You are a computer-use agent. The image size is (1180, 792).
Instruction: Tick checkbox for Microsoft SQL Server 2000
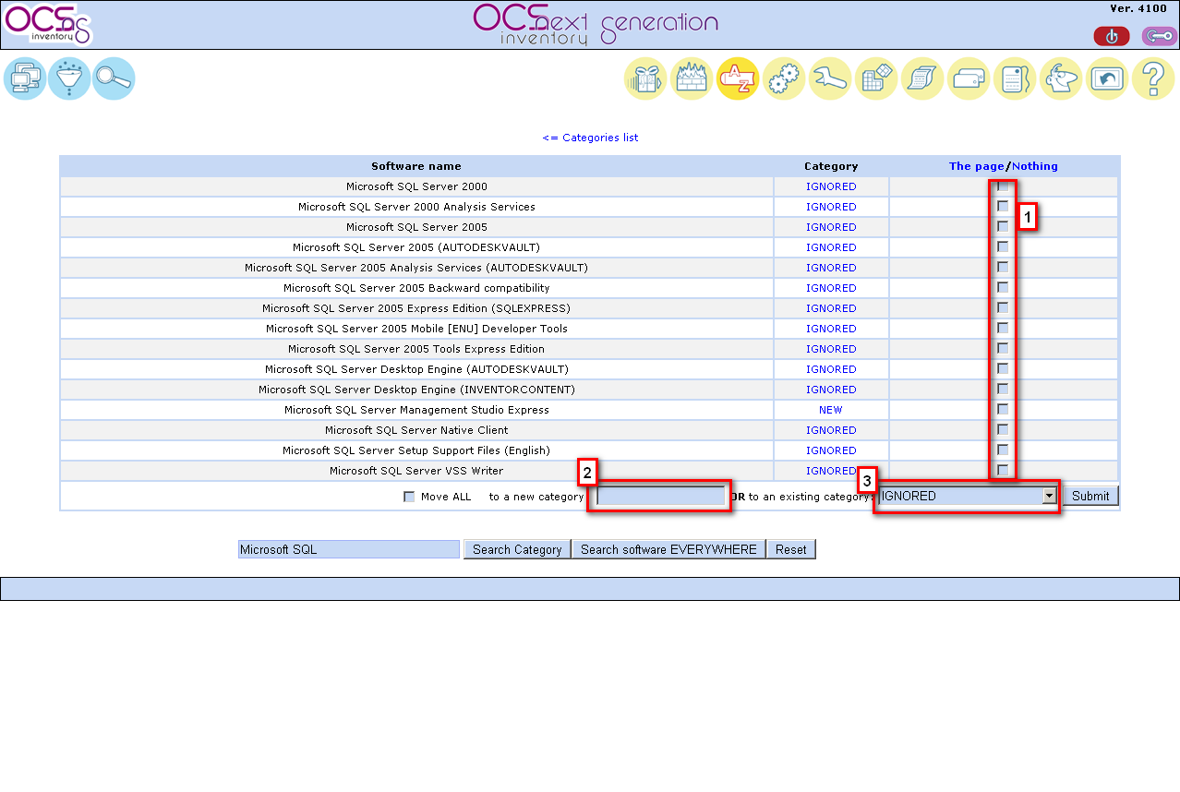coord(1003,186)
